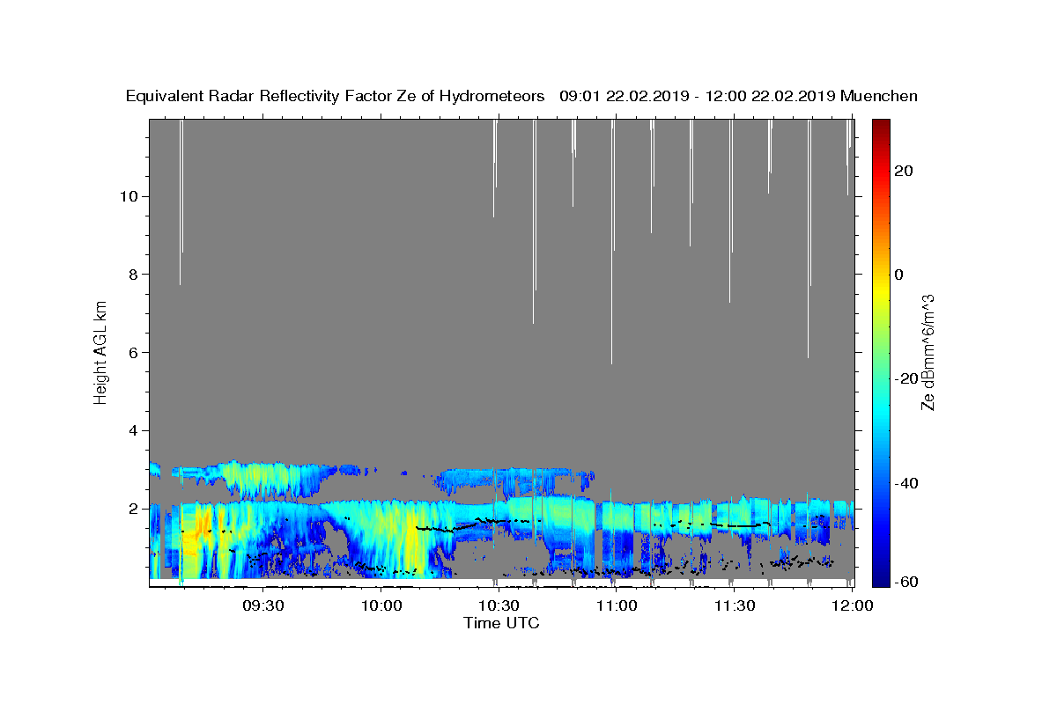Click the dark blue bottom of colorbar
The width and height of the screenshot is (1057, 704).
coord(880,581)
